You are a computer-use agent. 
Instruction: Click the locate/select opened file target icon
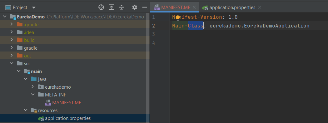click(x=101, y=7)
